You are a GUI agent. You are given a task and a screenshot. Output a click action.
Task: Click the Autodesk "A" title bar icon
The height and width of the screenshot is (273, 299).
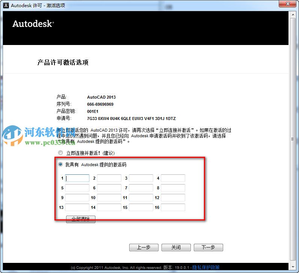point(6,5)
